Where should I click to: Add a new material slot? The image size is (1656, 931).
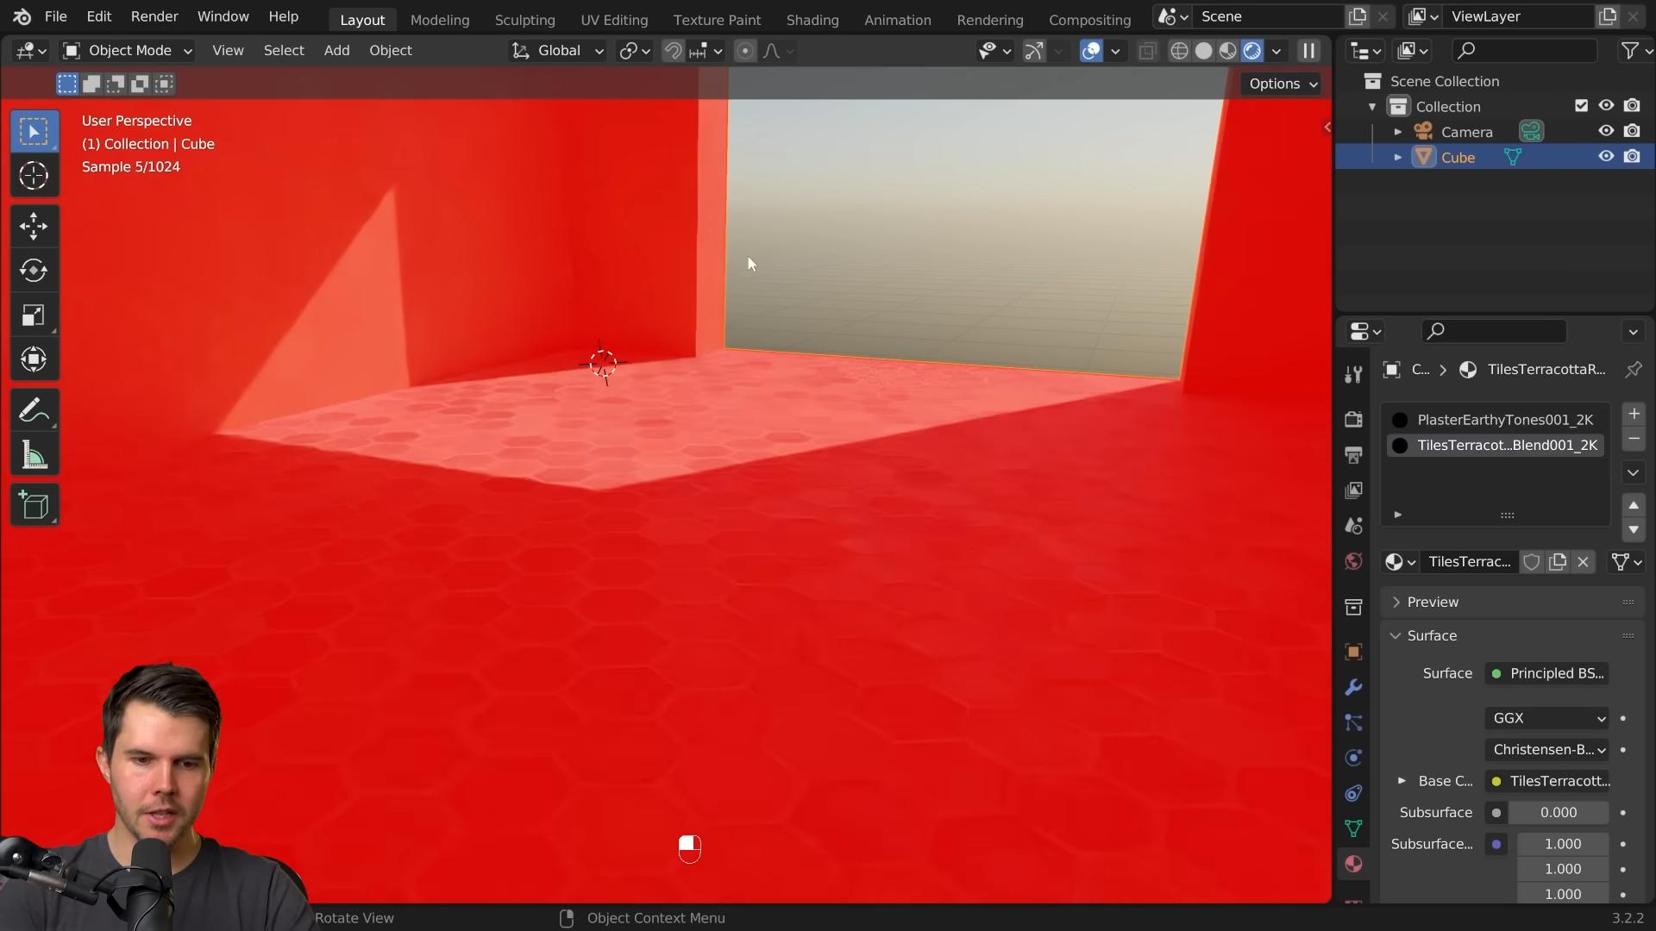coord(1634,415)
